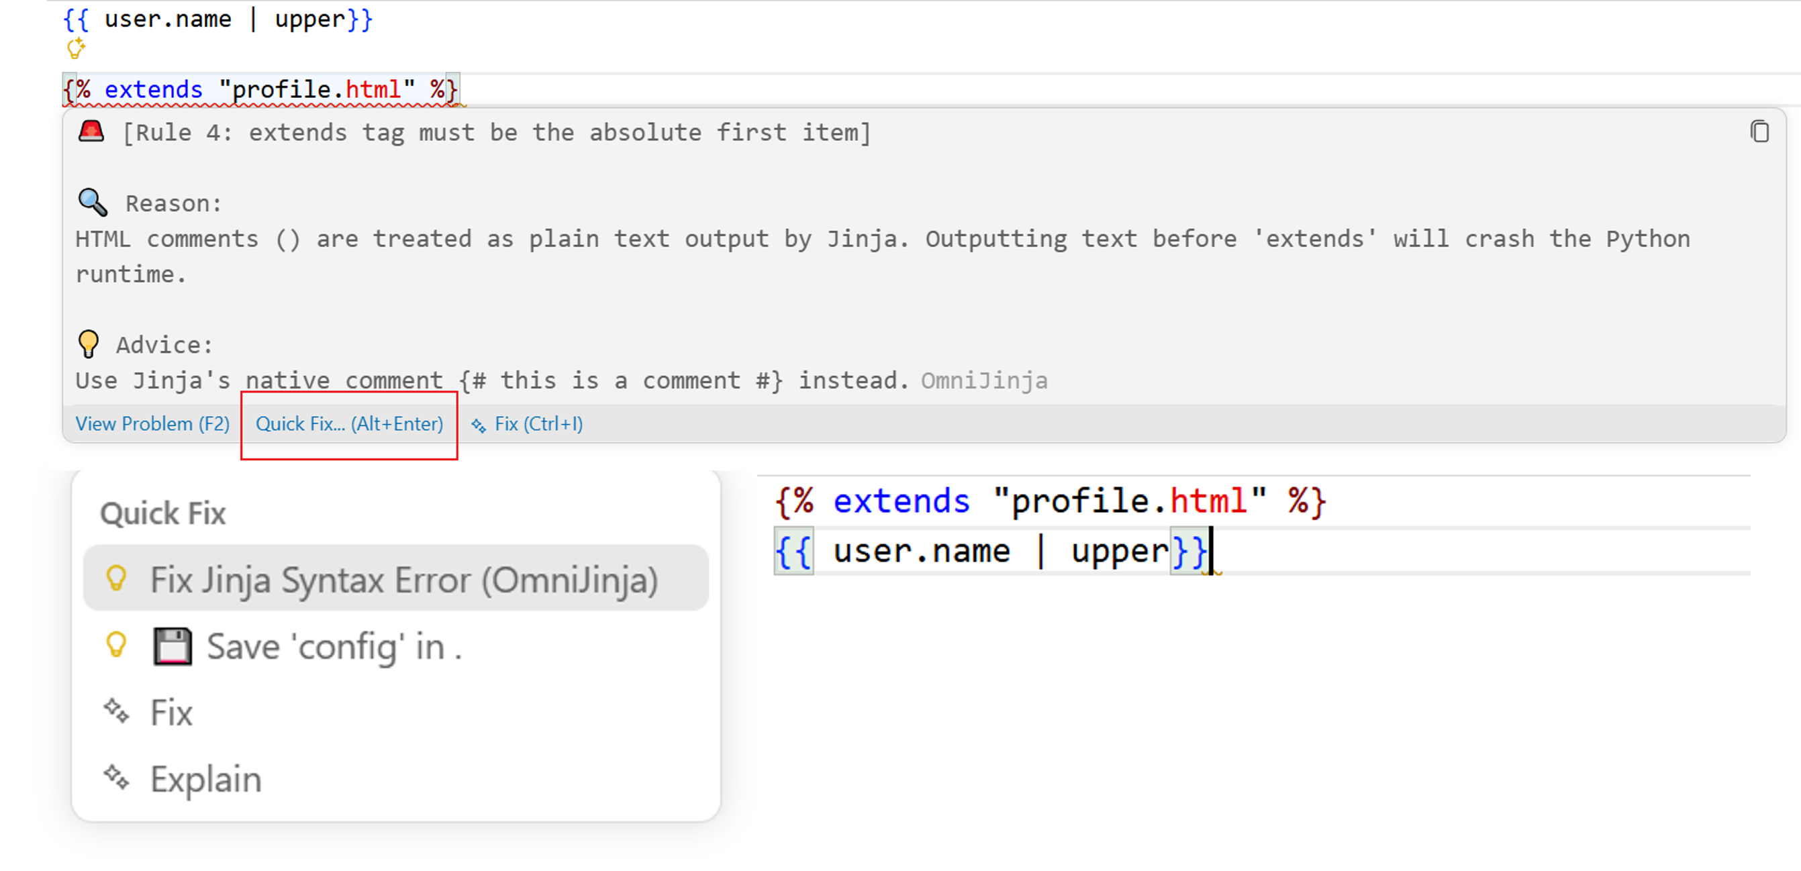Open View Problem (F2) link
The image size is (1801, 871).
(152, 423)
